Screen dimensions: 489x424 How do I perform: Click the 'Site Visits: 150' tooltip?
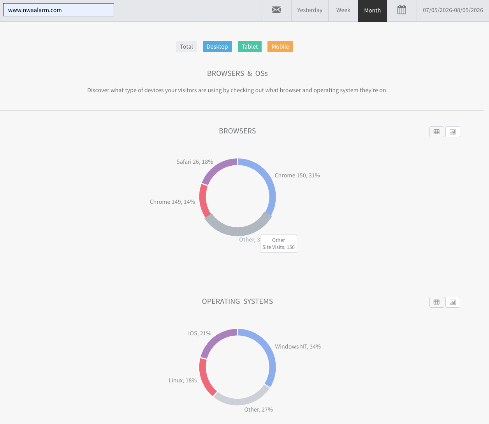point(278,244)
